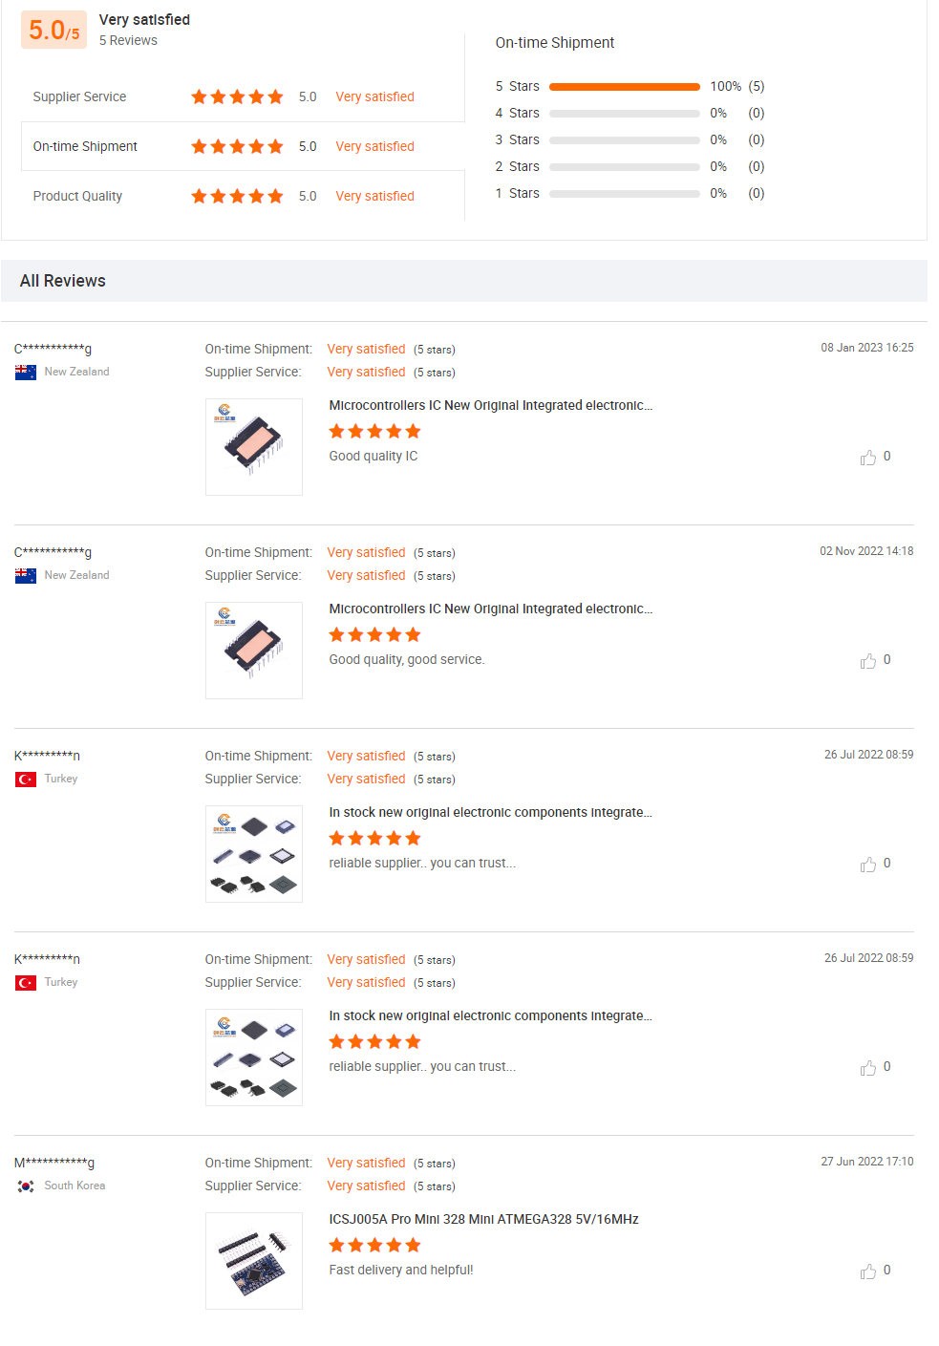Open the first 'In stock new original' product link
This screenshot has width=939, height=1346.
[490, 813]
